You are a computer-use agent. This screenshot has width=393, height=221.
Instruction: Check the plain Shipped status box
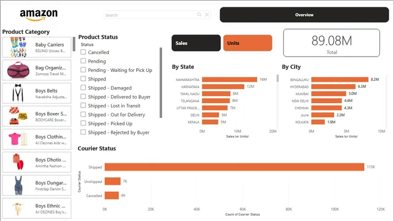pyautogui.click(x=84, y=79)
